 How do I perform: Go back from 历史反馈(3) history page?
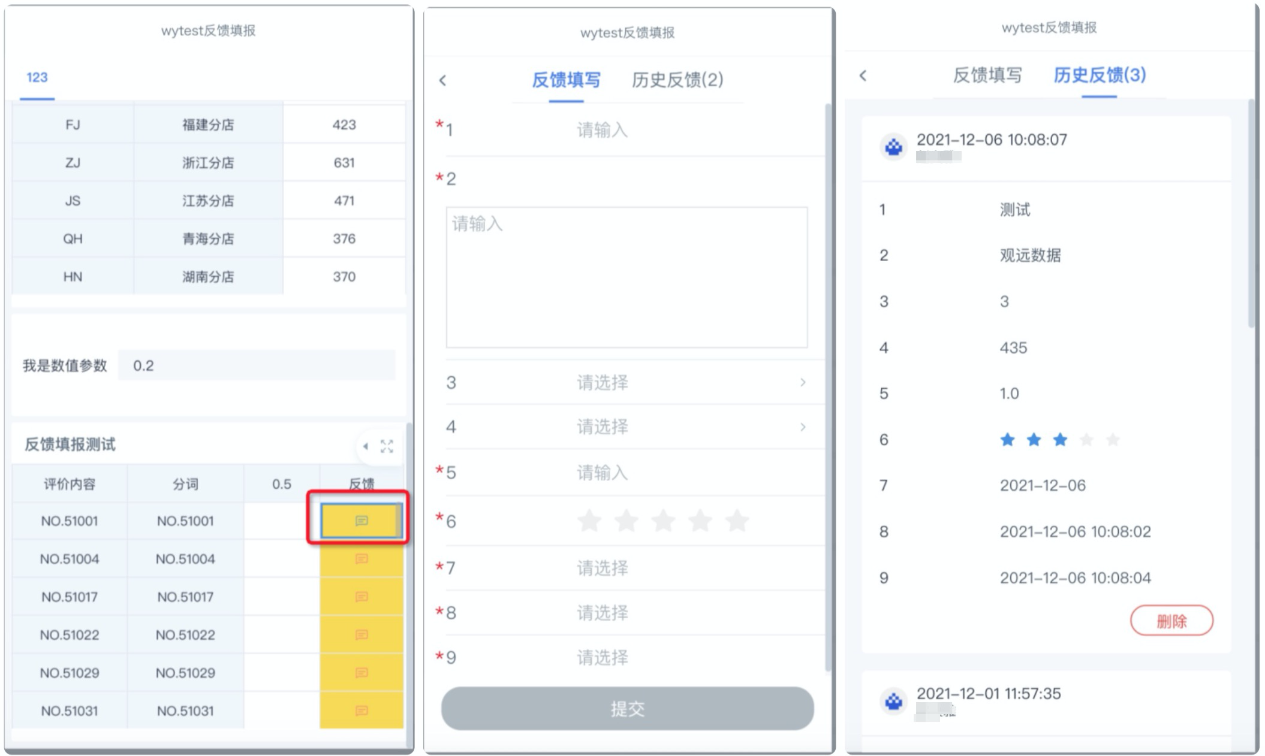pyautogui.click(x=863, y=75)
